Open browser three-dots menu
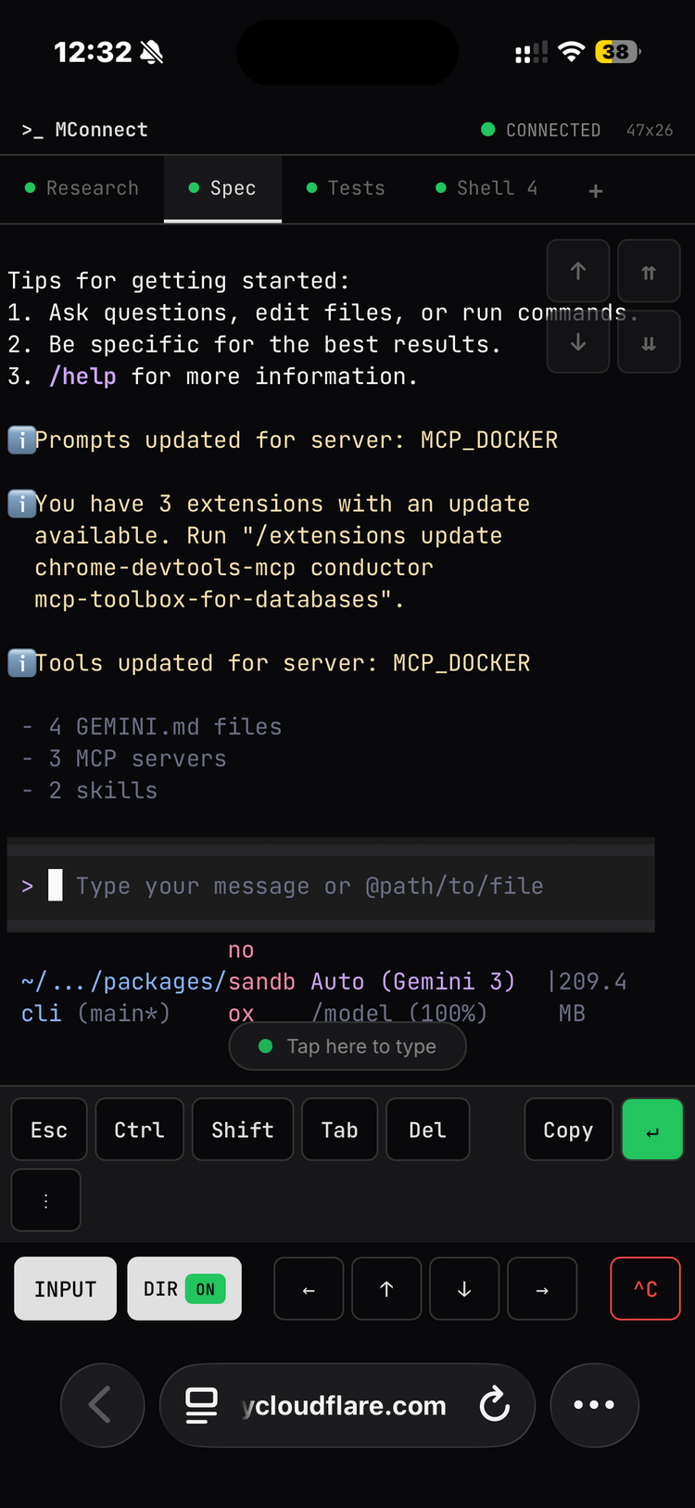 [x=594, y=1405]
